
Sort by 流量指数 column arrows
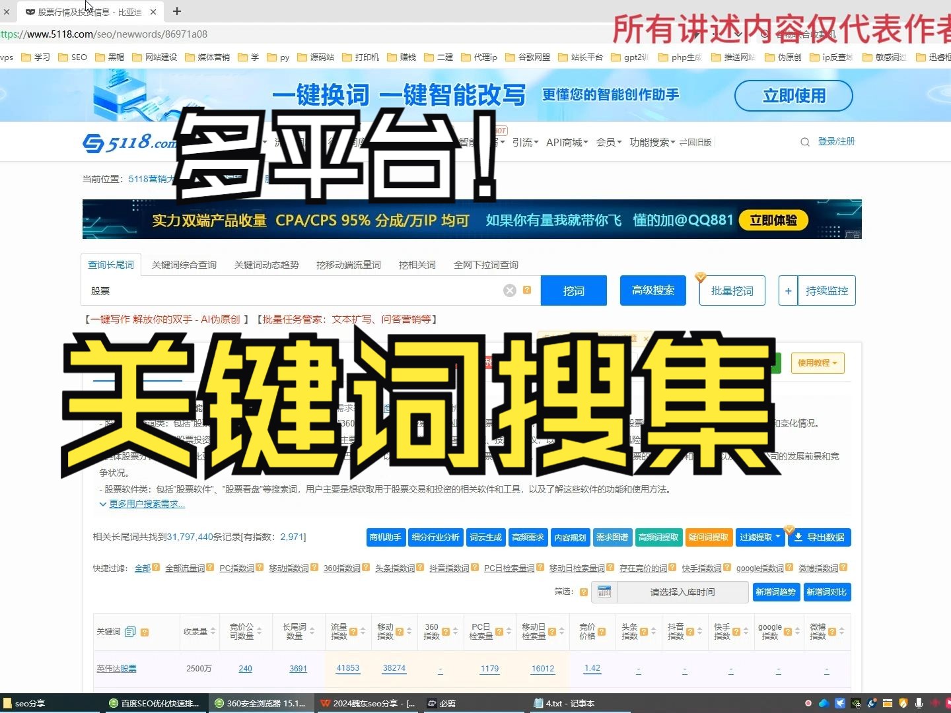pos(363,632)
